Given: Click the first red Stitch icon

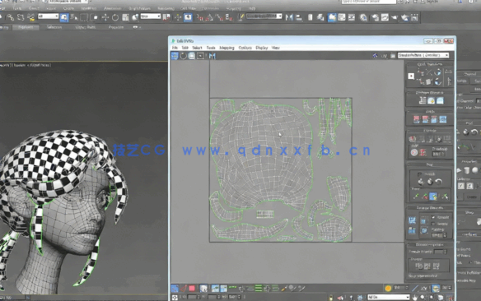Looking at the screenshot, I should tap(416, 119).
